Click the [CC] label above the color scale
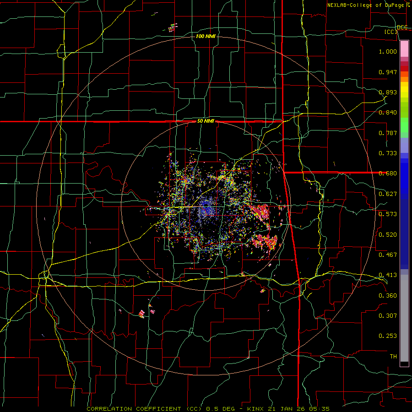412x412 pixels. click(391, 32)
